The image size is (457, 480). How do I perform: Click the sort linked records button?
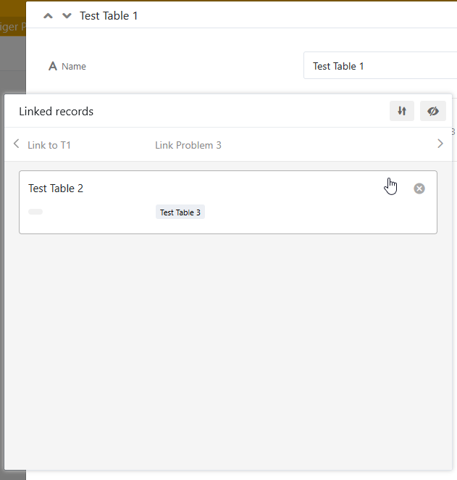402,111
